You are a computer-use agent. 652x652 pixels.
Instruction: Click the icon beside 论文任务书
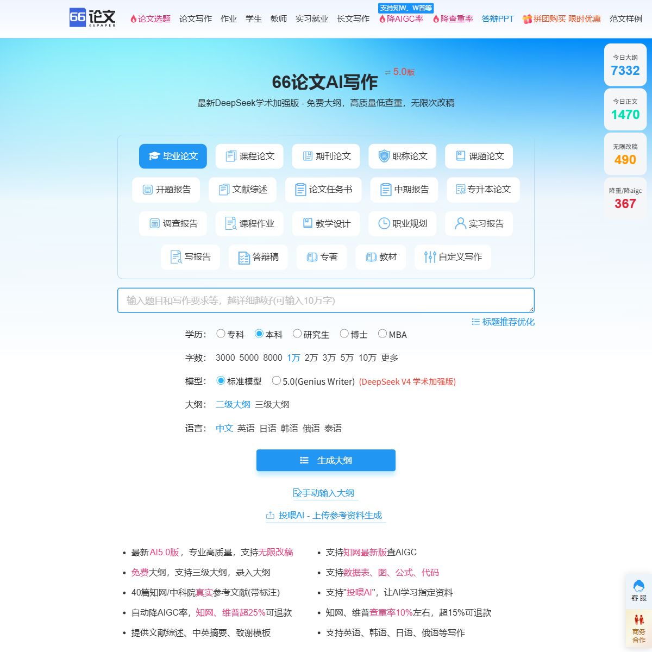300,190
